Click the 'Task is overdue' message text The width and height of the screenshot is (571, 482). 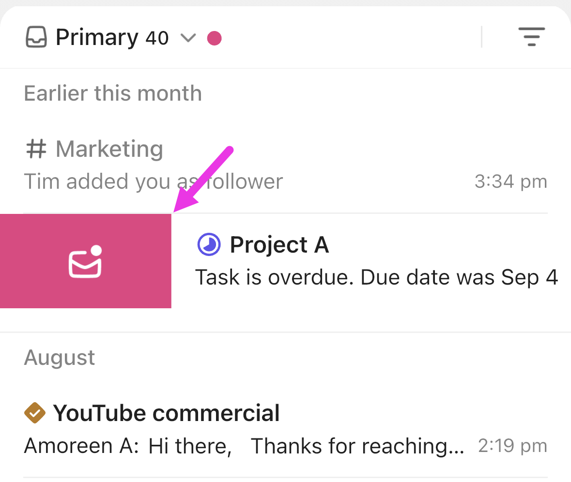[x=376, y=277]
